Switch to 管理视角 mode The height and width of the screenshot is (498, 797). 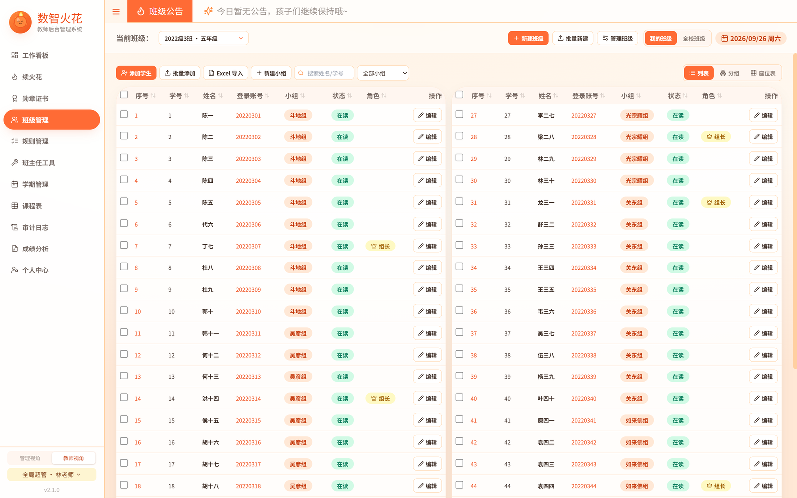30,458
